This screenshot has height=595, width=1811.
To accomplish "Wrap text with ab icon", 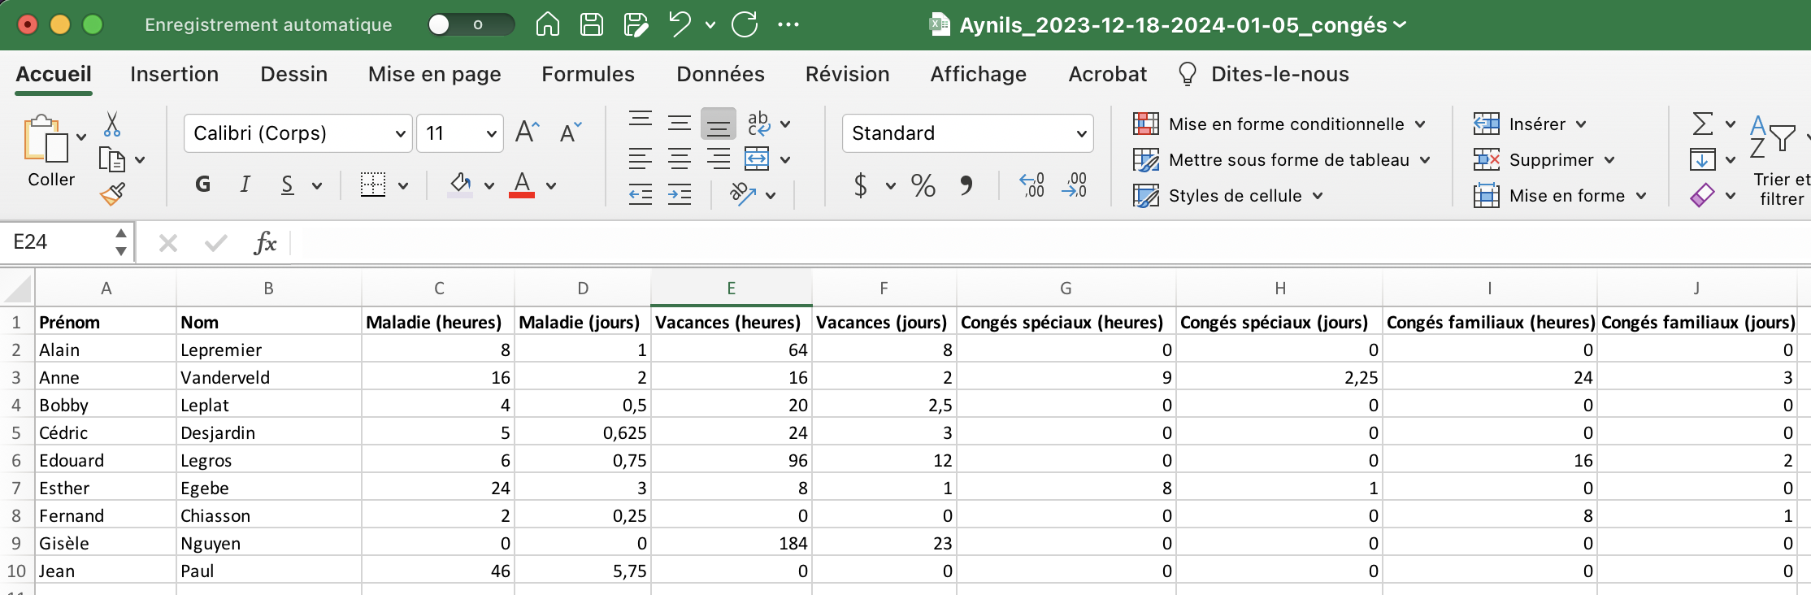I will [x=758, y=123].
